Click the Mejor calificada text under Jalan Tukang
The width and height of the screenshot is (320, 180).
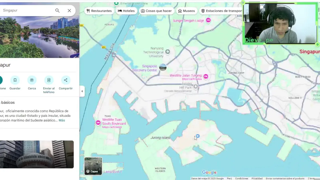[x=192, y=79]
